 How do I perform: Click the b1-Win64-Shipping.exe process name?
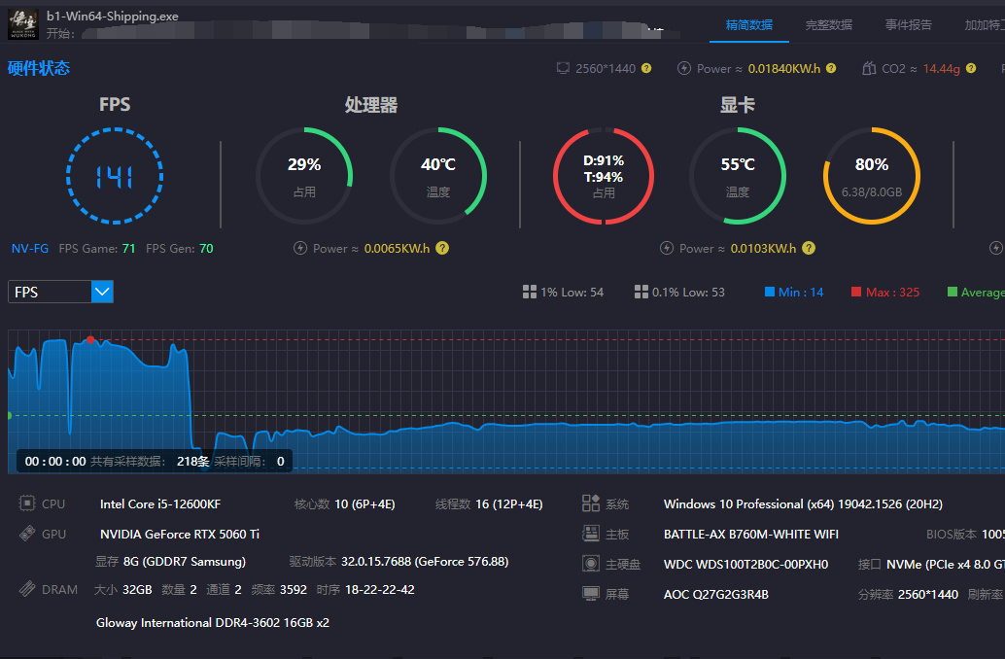113,16
